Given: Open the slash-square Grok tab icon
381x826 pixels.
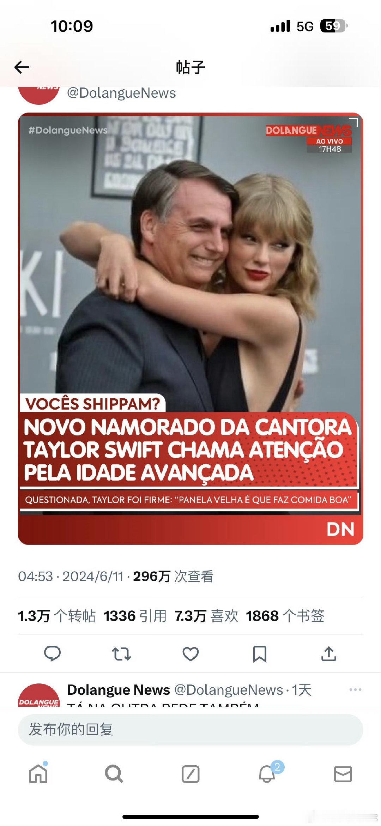Looking at the screenshot, I should (190, 774).
